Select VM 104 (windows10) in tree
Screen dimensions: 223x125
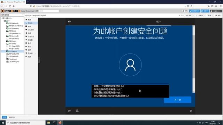[x=15, y=33]
